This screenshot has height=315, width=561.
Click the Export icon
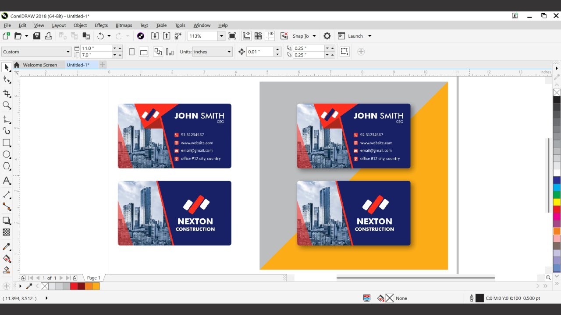point(167,36)
